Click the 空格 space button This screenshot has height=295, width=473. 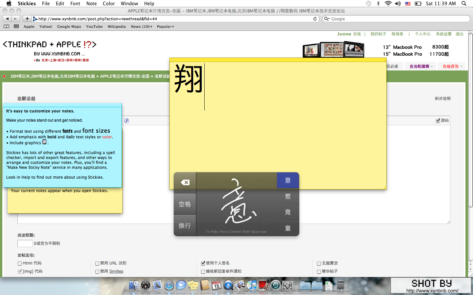tap(185, 204)
